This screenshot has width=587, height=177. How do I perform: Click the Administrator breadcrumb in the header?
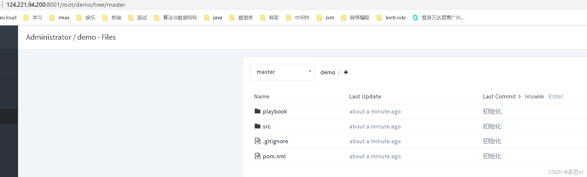click(x=49, y=37)
